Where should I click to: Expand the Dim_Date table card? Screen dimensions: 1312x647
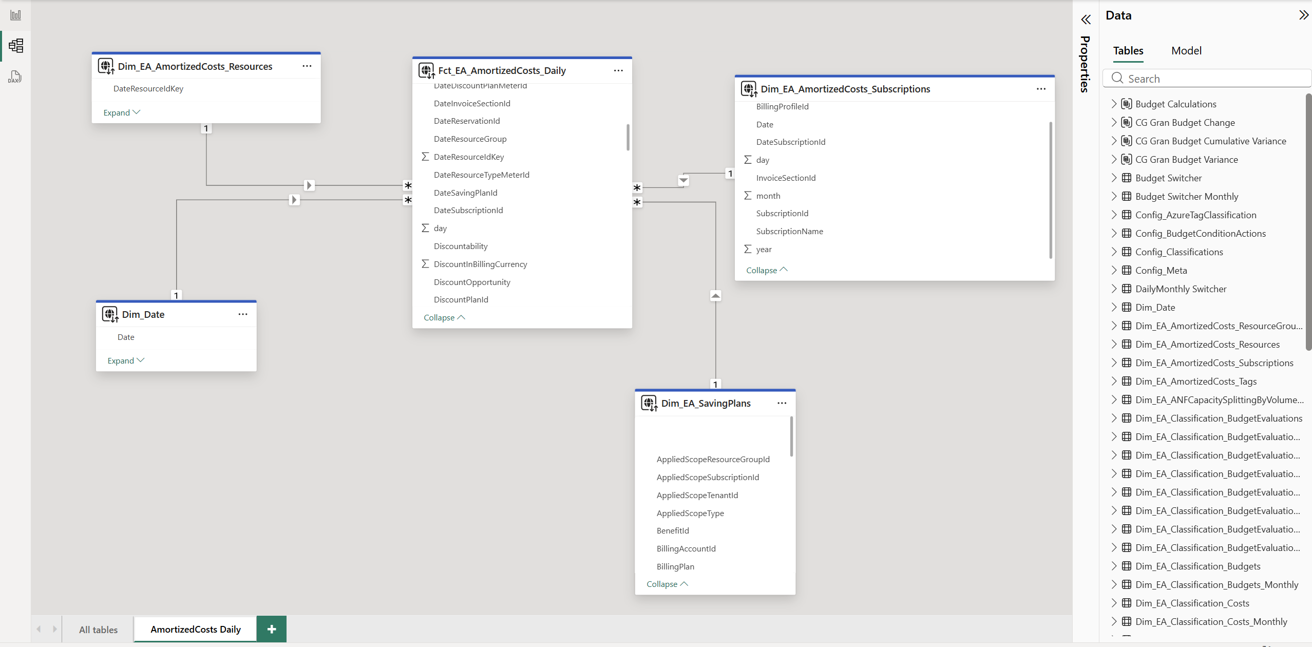pos(126,360)
